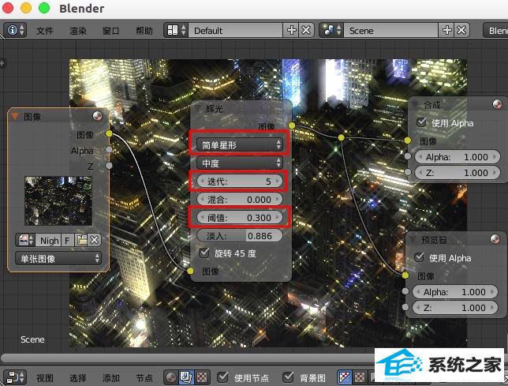
Task: Click the node editor type selector icon
Action: [16, 377]
